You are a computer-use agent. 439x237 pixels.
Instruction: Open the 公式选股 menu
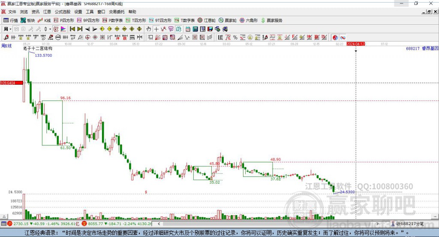tap(63, 12)
